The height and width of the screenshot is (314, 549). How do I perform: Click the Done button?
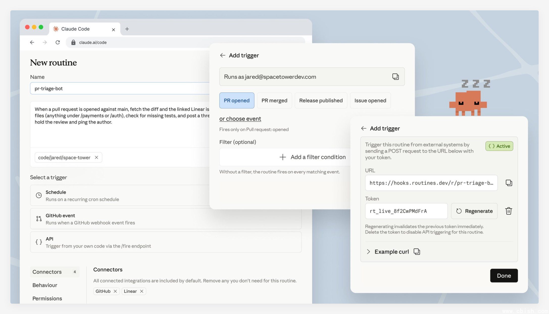pyautogui.click(x=504, y=275)
